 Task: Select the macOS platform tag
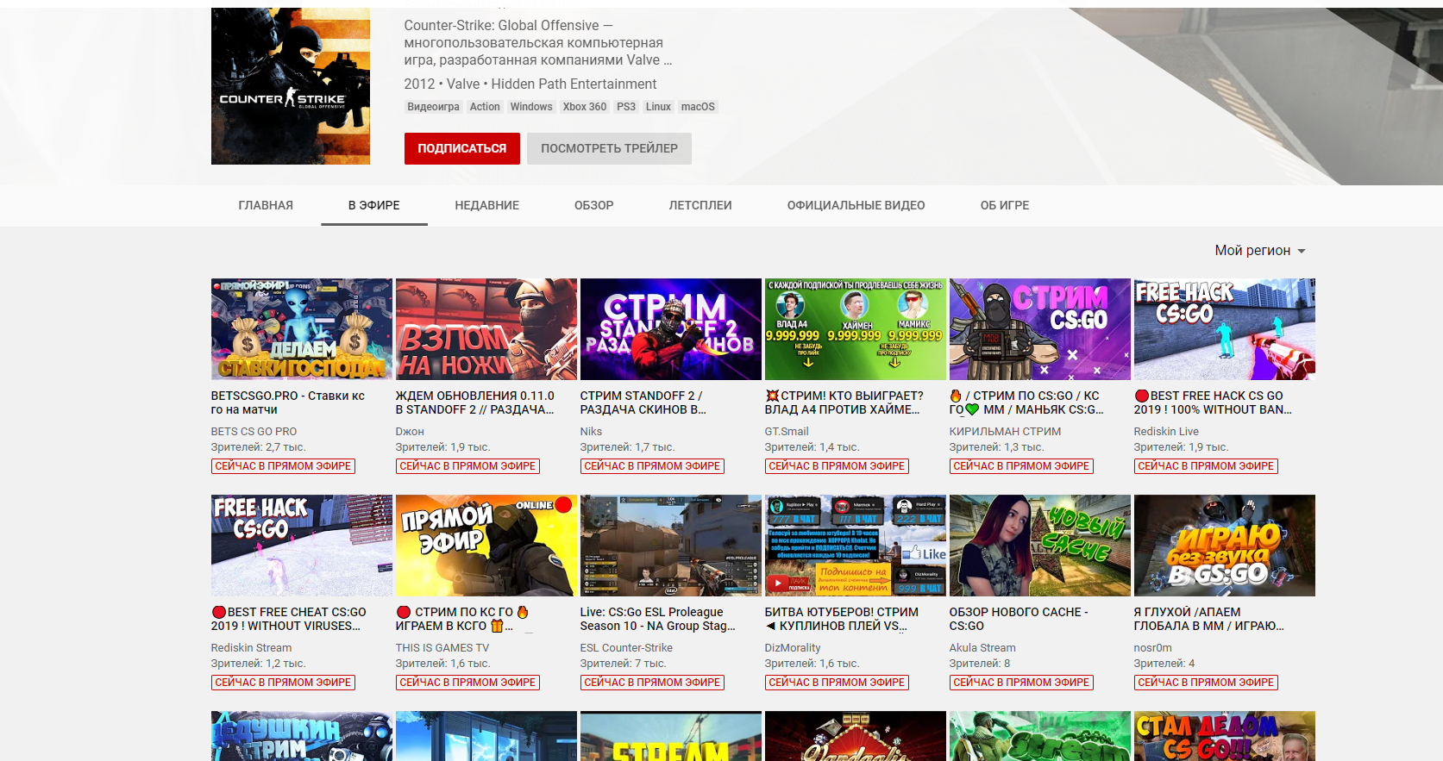click(x=697, y=107)
